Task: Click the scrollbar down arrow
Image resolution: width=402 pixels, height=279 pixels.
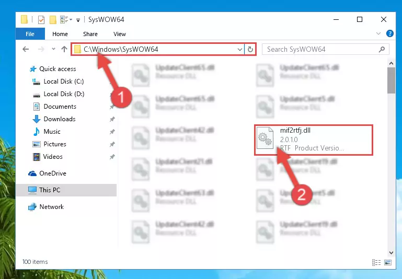Action: click(391, 252)
